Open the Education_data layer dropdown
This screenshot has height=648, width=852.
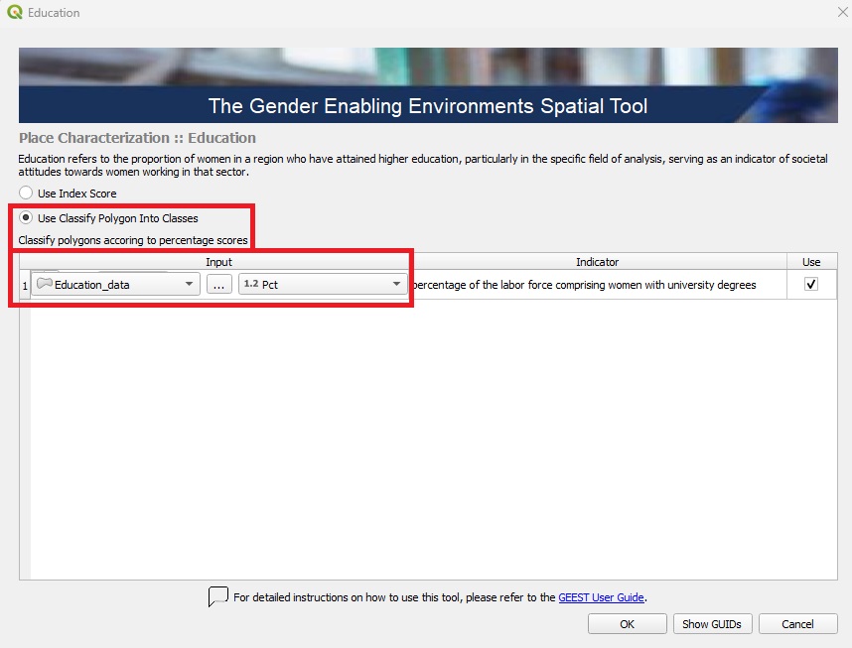(116, 284)
